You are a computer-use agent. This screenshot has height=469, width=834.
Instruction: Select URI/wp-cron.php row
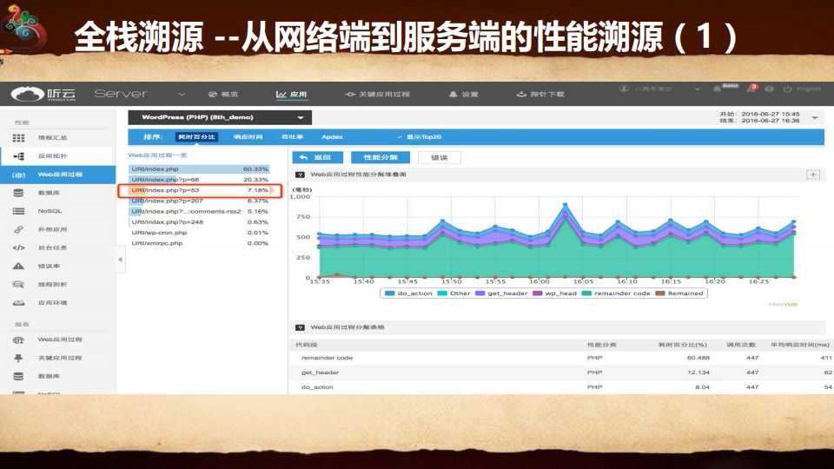tap(200, 233)
